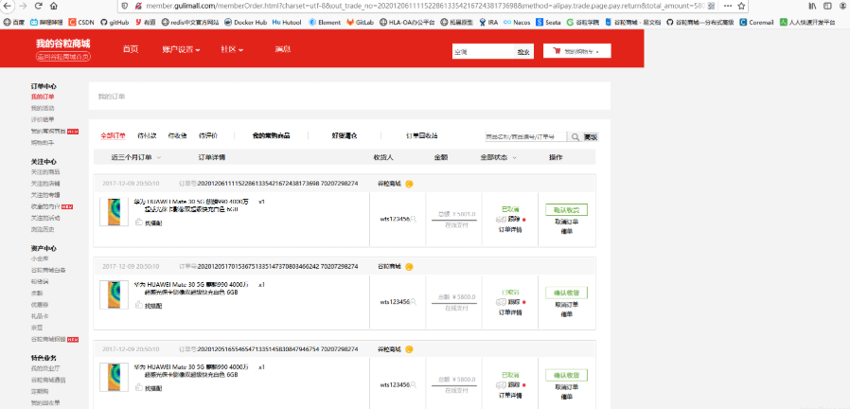Click the tracking truck icon in first order
The image size is (850, 409).
(501, 219)
